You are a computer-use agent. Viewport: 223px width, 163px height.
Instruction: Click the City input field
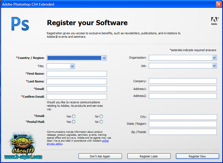click(x=183, y=117)
